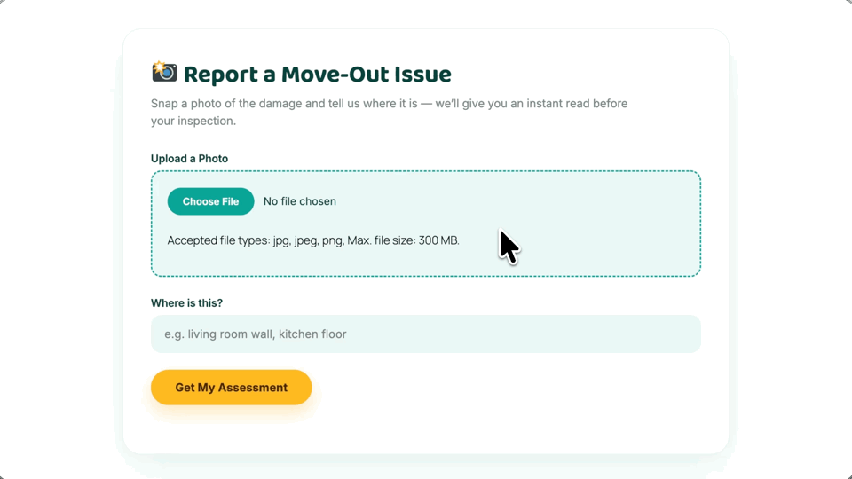852x479 pixels.
Task: Click the dashed photo upload drop area
Action: click(425, 224)
